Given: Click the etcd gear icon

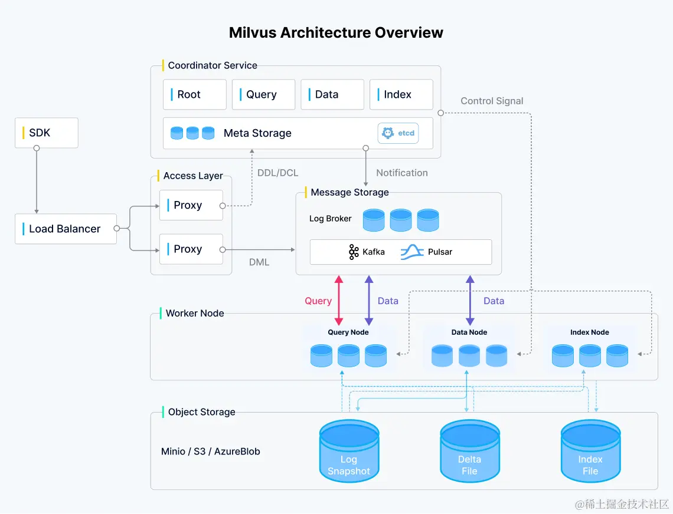Looking at the screenshot, I should coord(388,133).
